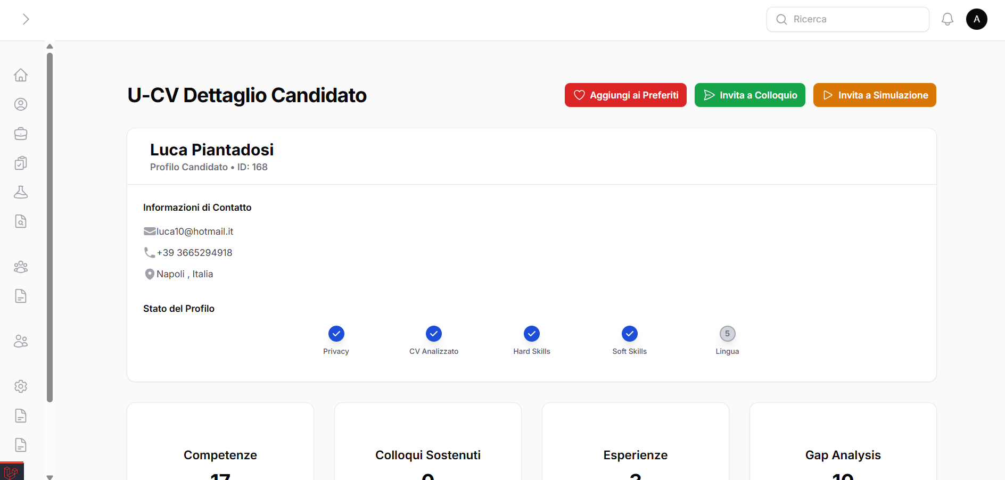Open the account avatar menu labeled A
The image size is (1005, 480).
pos(977,19)
